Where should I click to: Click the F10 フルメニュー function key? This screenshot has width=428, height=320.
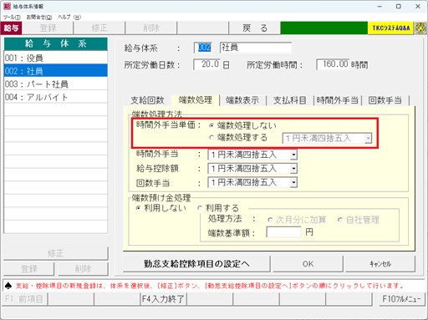[x=401, y=299]
